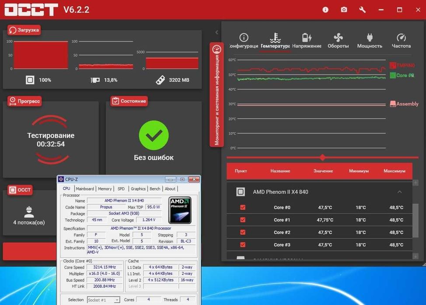Open the OCCT info icon in title bar
Image resolution: width=426 pixels, height=305 pixels.
[x=325, y=10]
